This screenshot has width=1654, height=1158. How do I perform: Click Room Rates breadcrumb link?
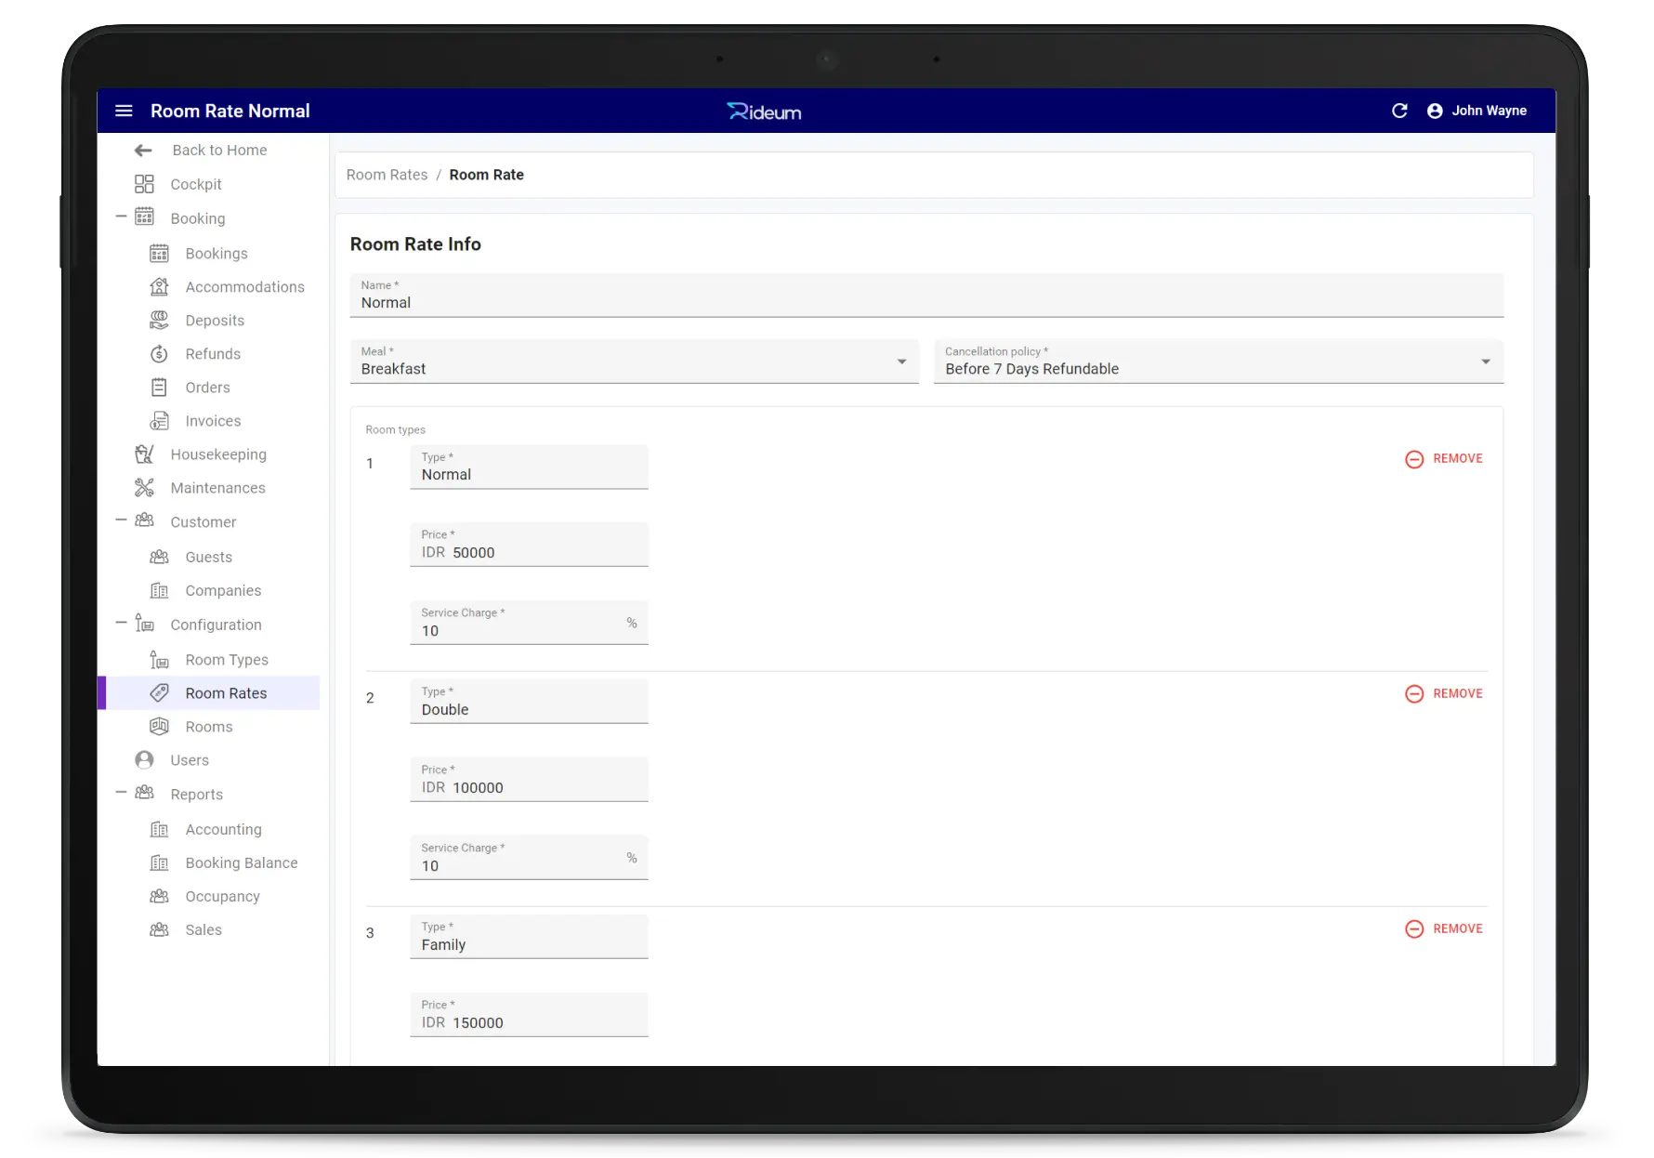(387, 175)
